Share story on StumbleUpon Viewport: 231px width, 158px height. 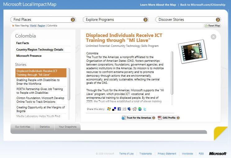pyautogui.click(x=140, y=109)
